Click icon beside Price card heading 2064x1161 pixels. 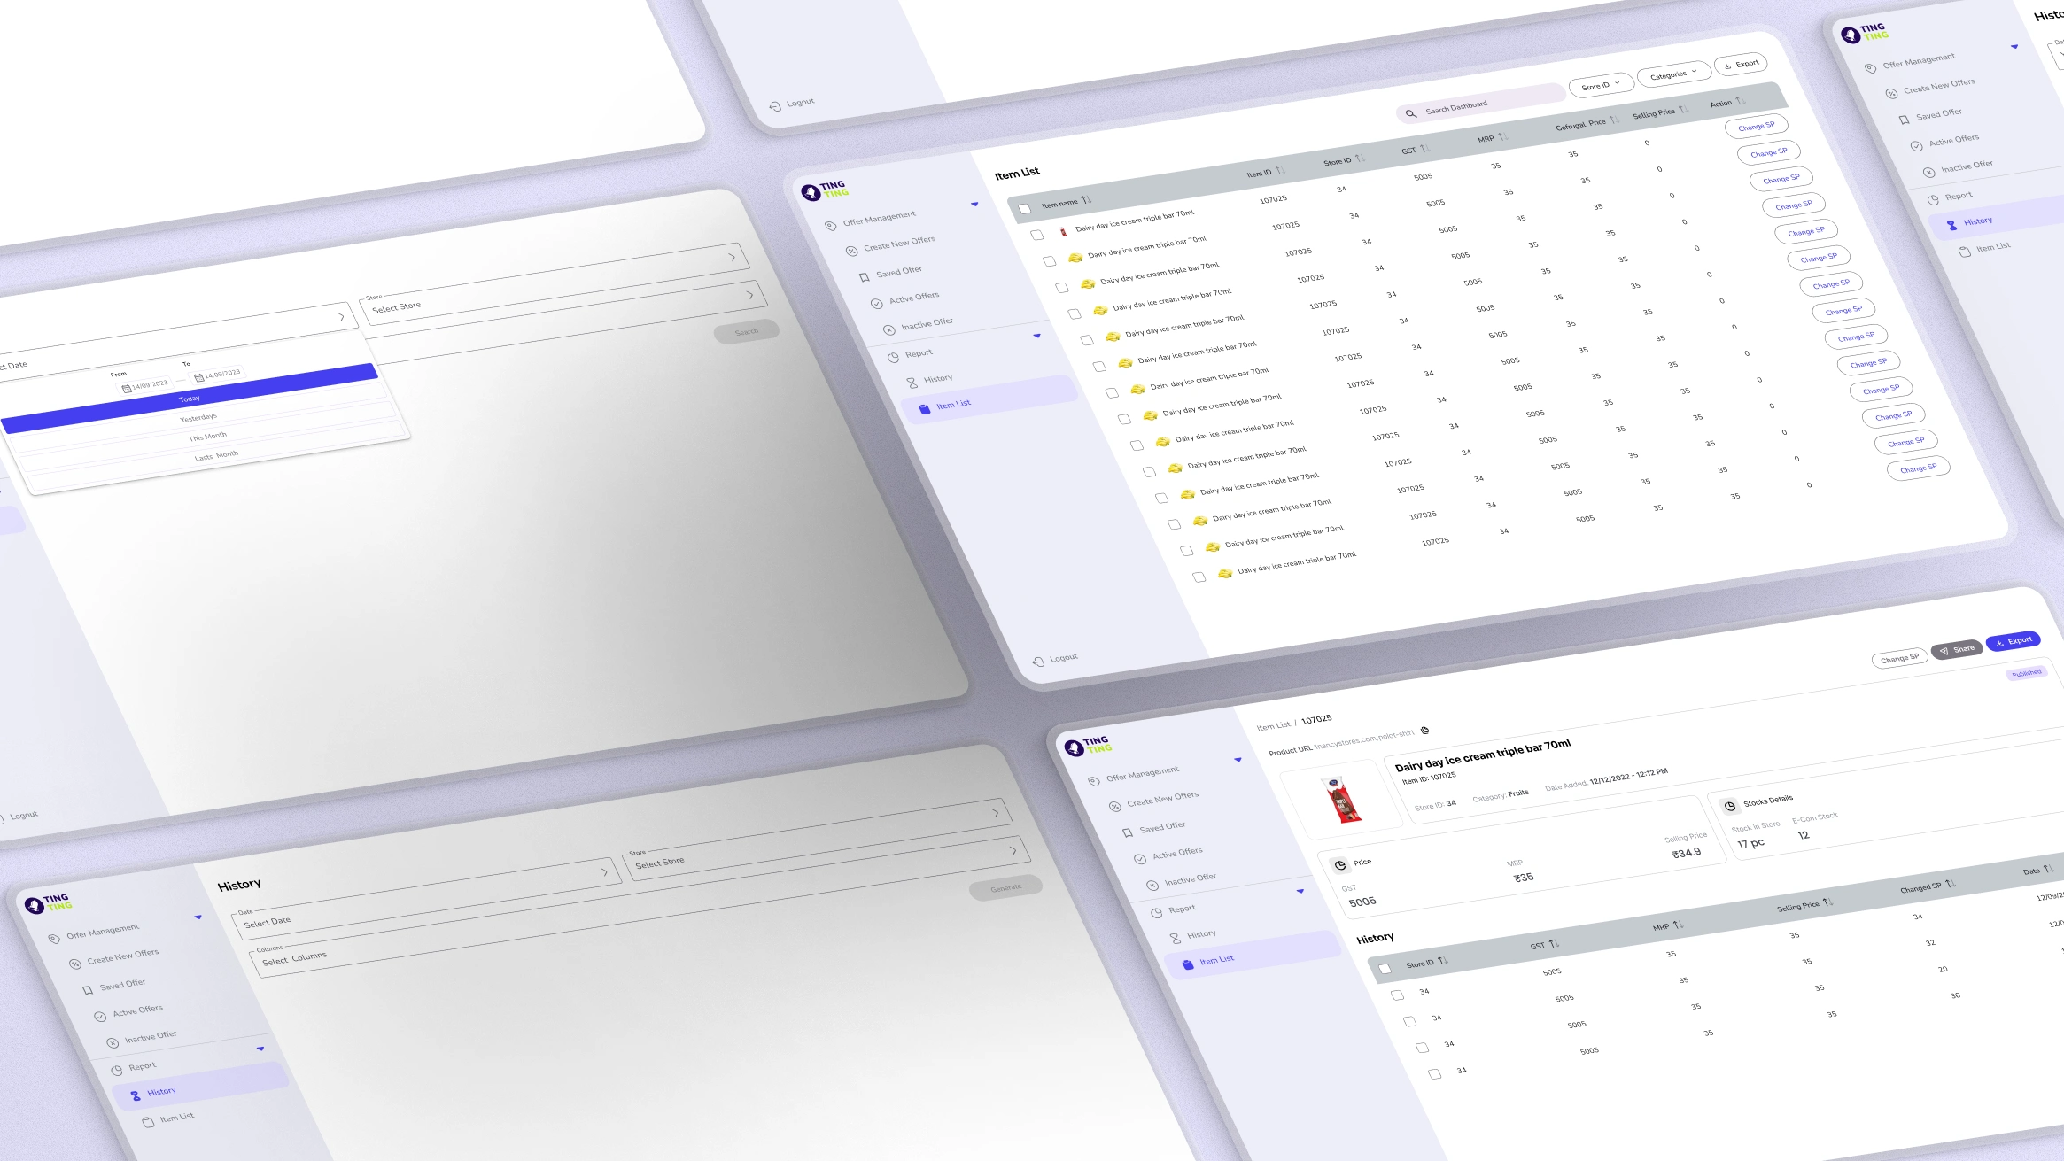[1340, 865]
